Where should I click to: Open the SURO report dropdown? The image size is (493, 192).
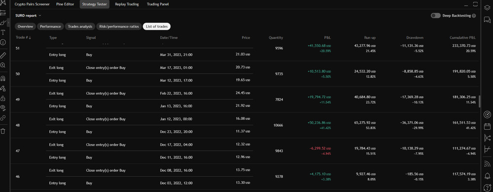28,15
